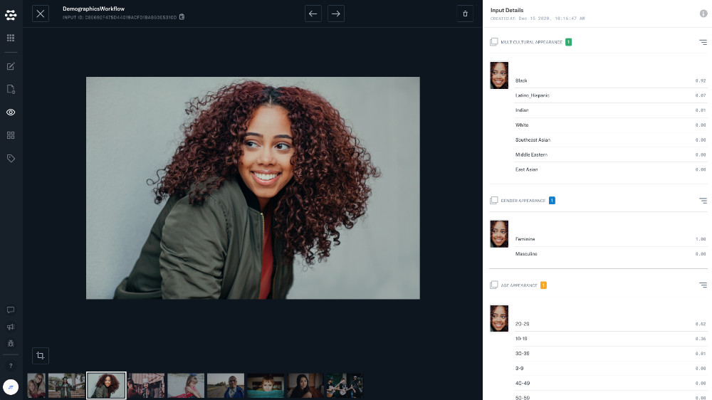Toggle the Multicultural Appearance checkbox
Viewport: 712px width, 400px height.
(493, 42)
